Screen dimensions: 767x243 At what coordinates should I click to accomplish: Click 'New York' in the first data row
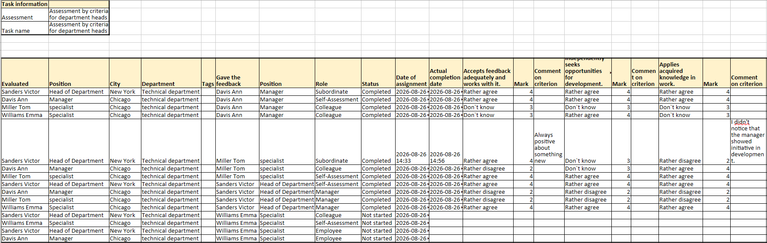tap(125, 92)
